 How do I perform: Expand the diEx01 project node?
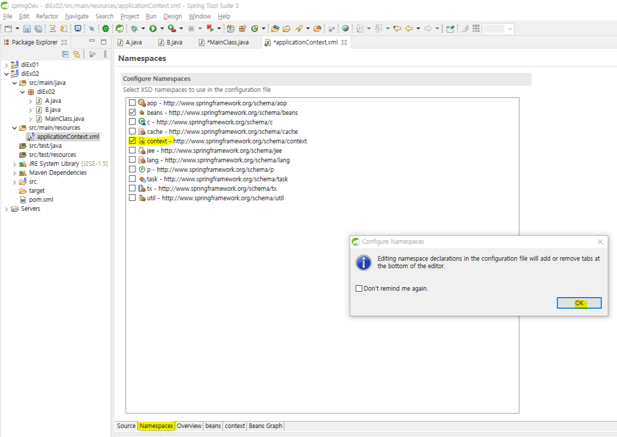(6, 65)
